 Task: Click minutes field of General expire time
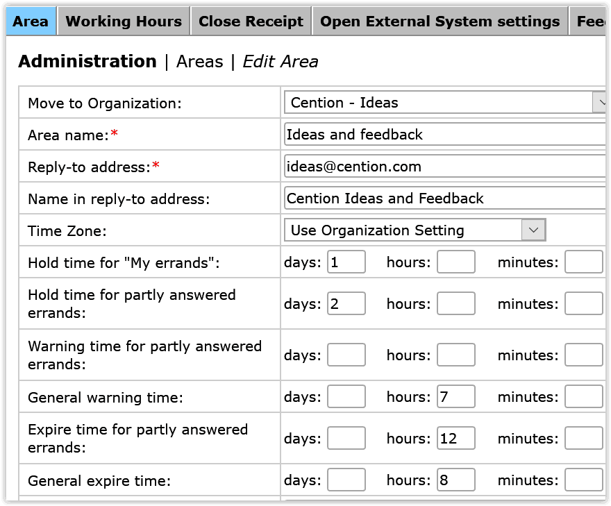click(583, 480)
